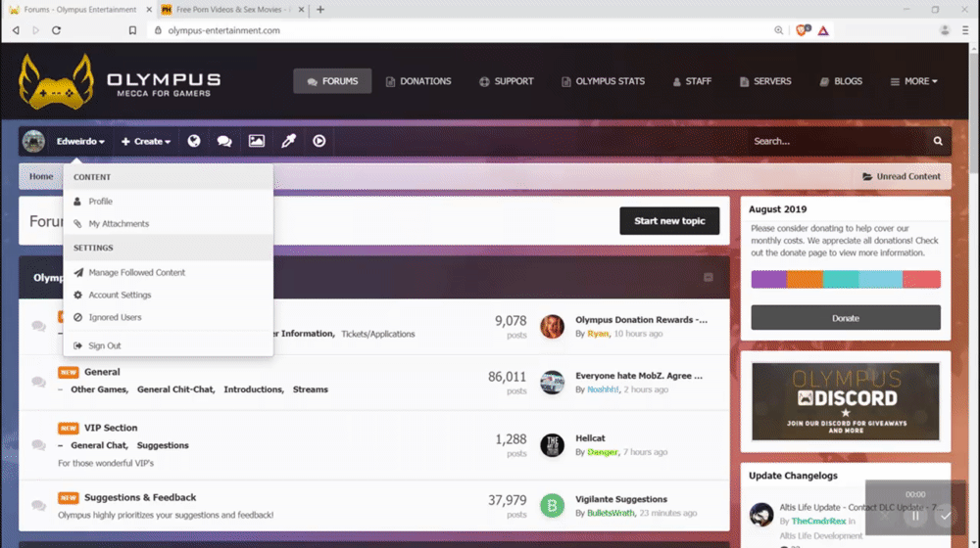
Task: Open the SUPPORT nav item
Action: point(507,81)
